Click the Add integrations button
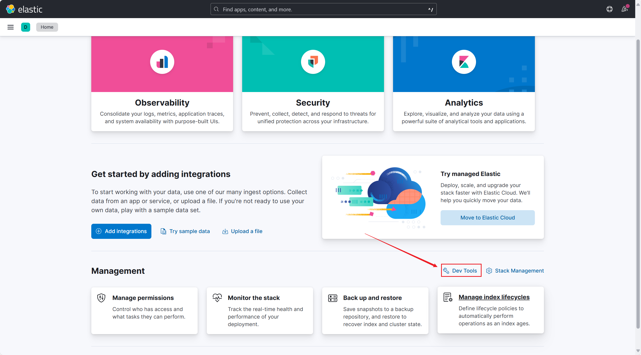 click(x=121, y=231)
